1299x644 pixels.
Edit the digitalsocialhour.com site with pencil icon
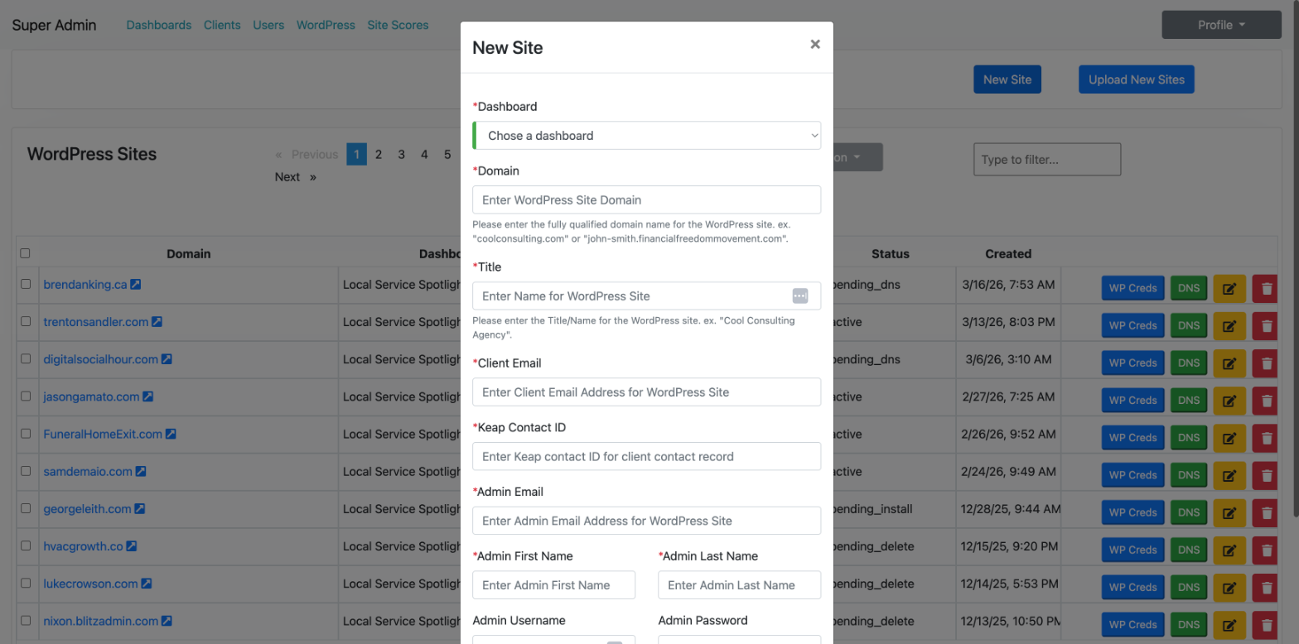[1229, 363]
